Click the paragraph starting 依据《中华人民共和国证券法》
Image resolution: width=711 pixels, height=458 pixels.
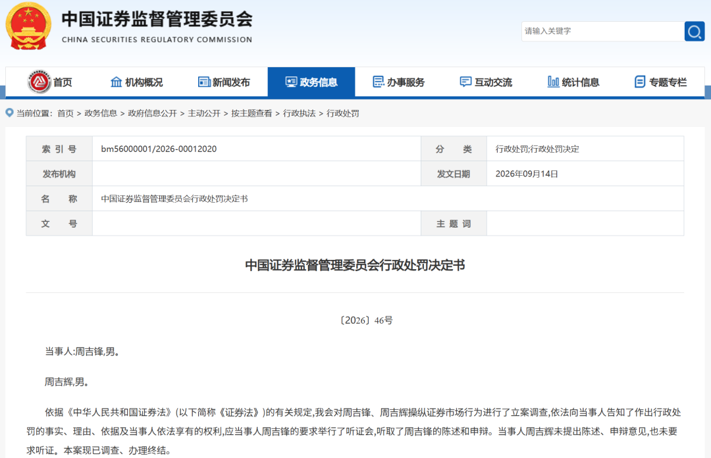point(354,431)
